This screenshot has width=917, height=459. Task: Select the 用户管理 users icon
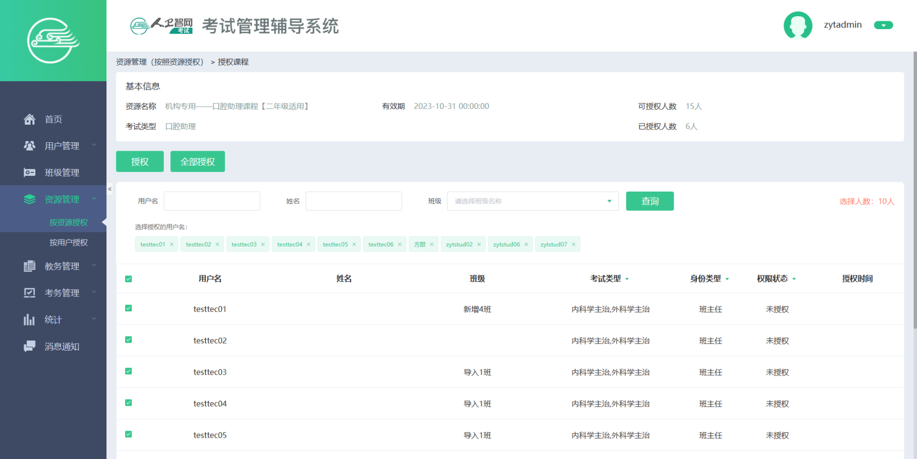30,145
